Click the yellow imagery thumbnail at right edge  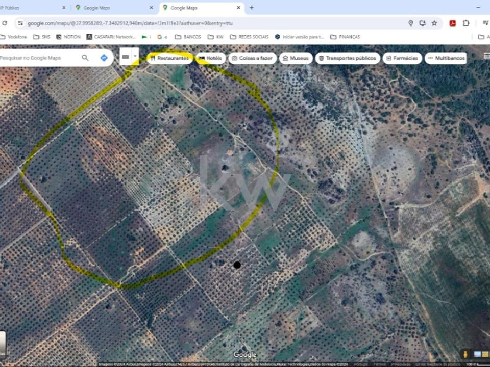click(485, 354)
